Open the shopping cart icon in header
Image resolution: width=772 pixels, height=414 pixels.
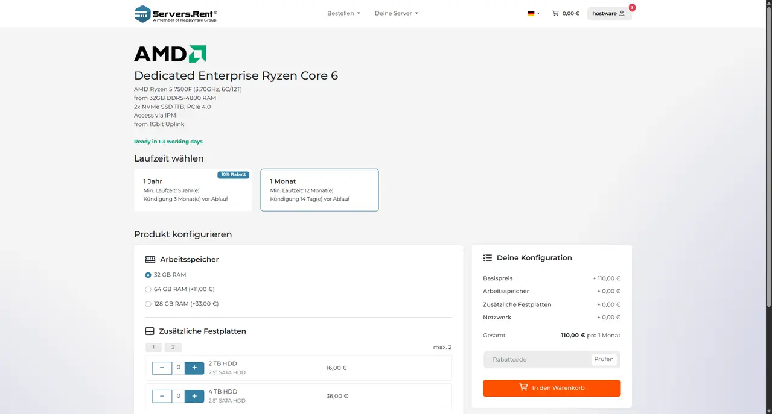[x=555, y=13]
